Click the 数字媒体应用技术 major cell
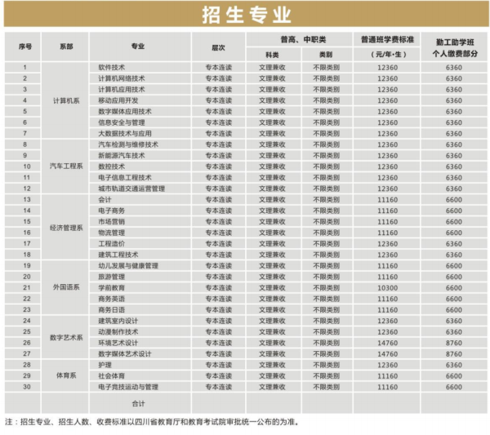The width and height of the screenshot is (490, 435). pyautogui.click(x=140, y=112)
